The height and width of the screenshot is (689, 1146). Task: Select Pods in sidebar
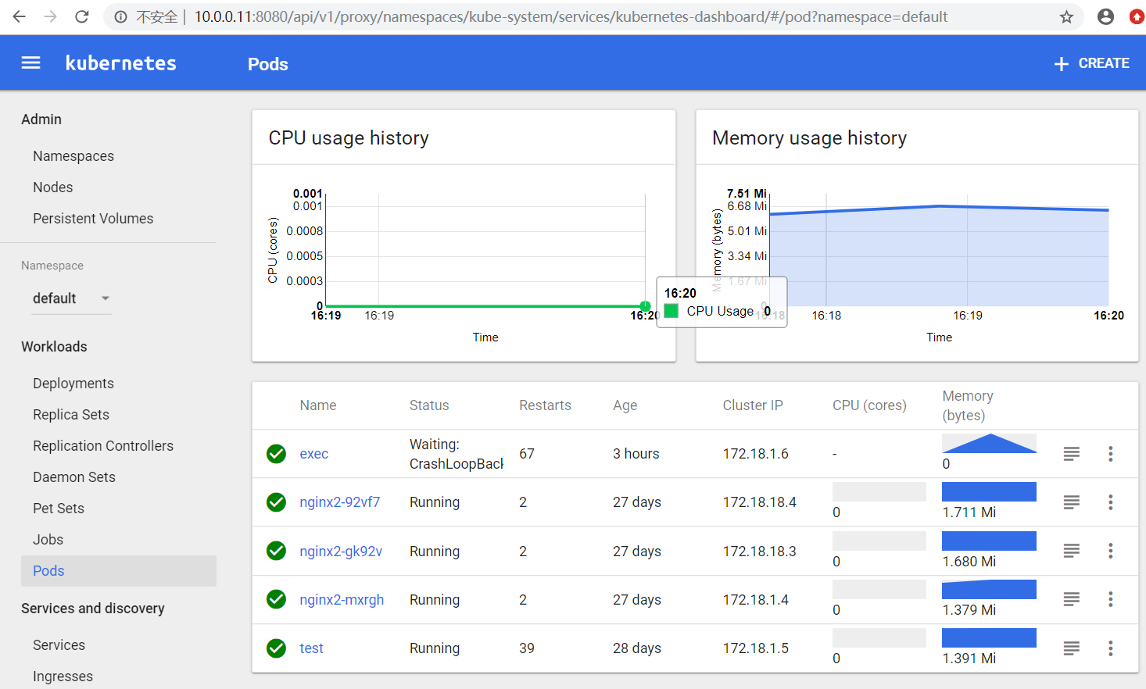coord(119,571)
